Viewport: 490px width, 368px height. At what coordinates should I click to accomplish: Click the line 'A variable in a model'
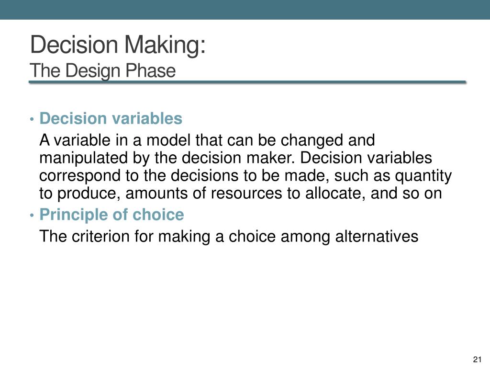[207, 140]
